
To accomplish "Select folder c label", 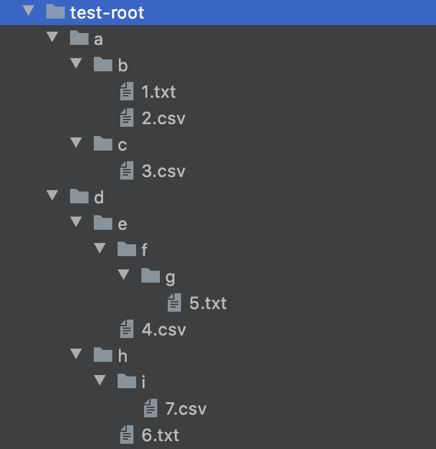I will point(122,145).
